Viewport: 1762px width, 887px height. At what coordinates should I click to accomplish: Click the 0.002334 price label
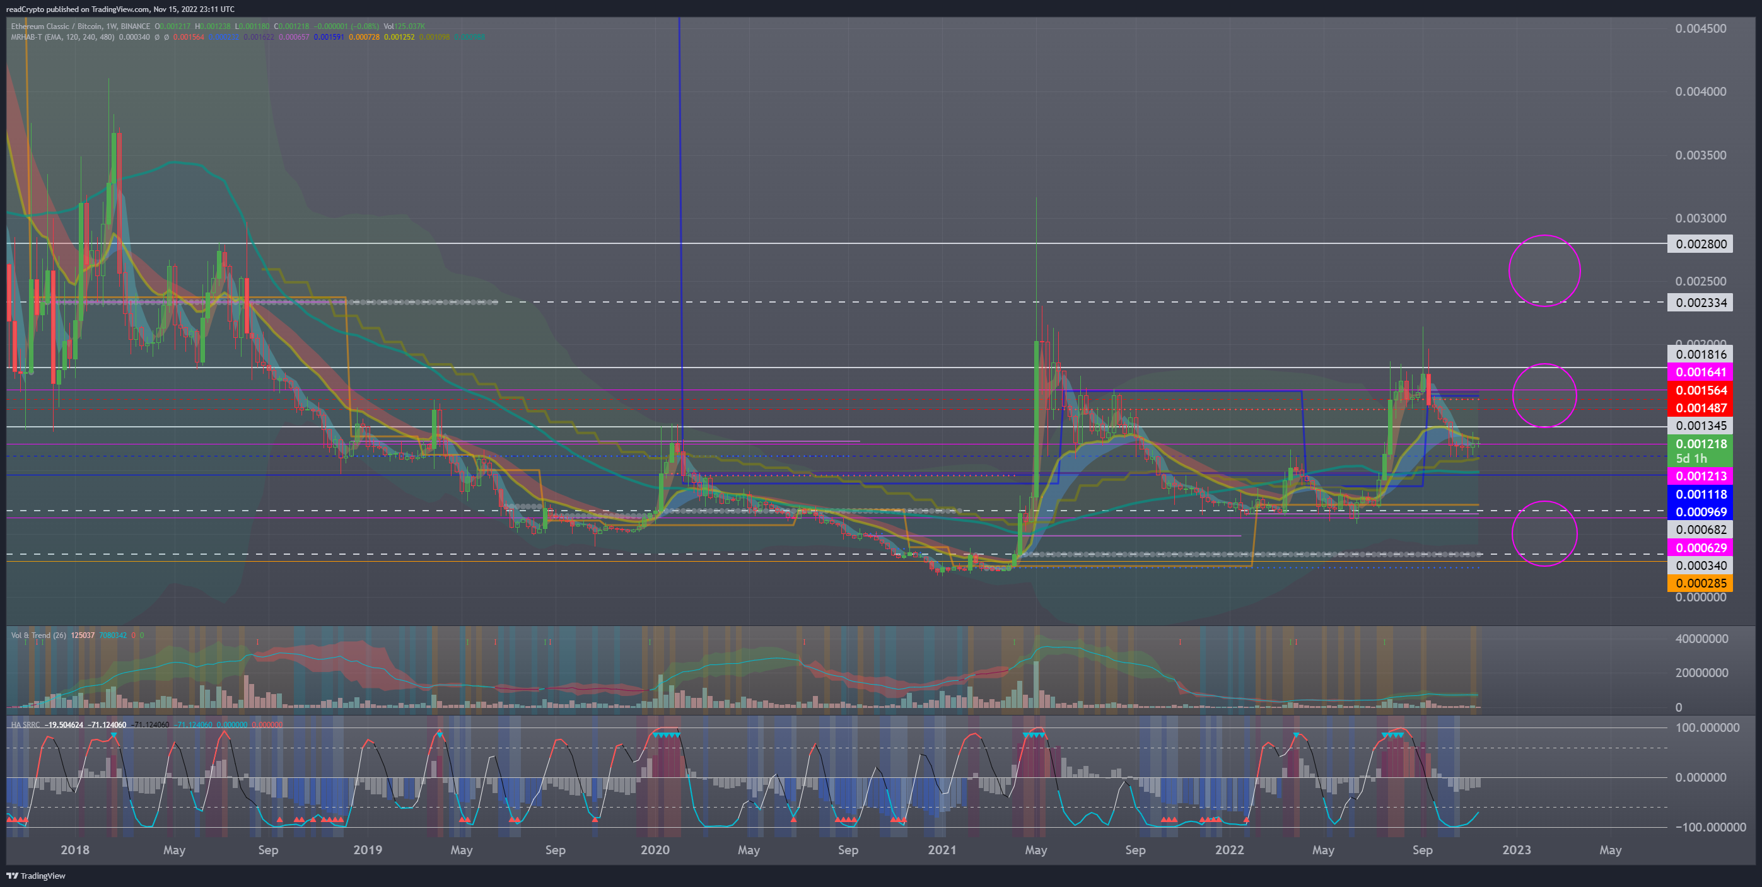click(1700, 302)
